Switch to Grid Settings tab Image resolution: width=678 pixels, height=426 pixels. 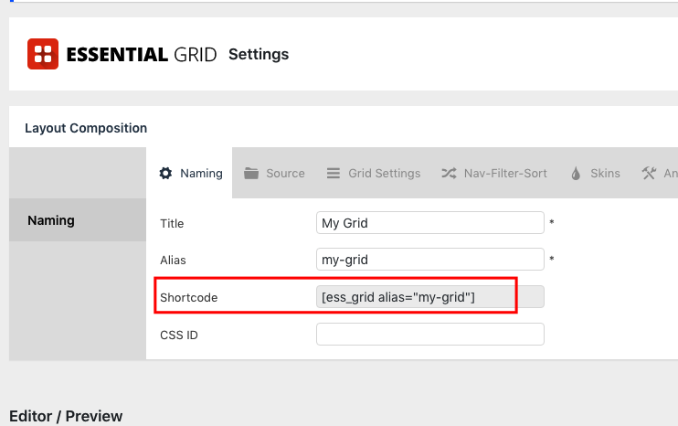pos(374,173)
